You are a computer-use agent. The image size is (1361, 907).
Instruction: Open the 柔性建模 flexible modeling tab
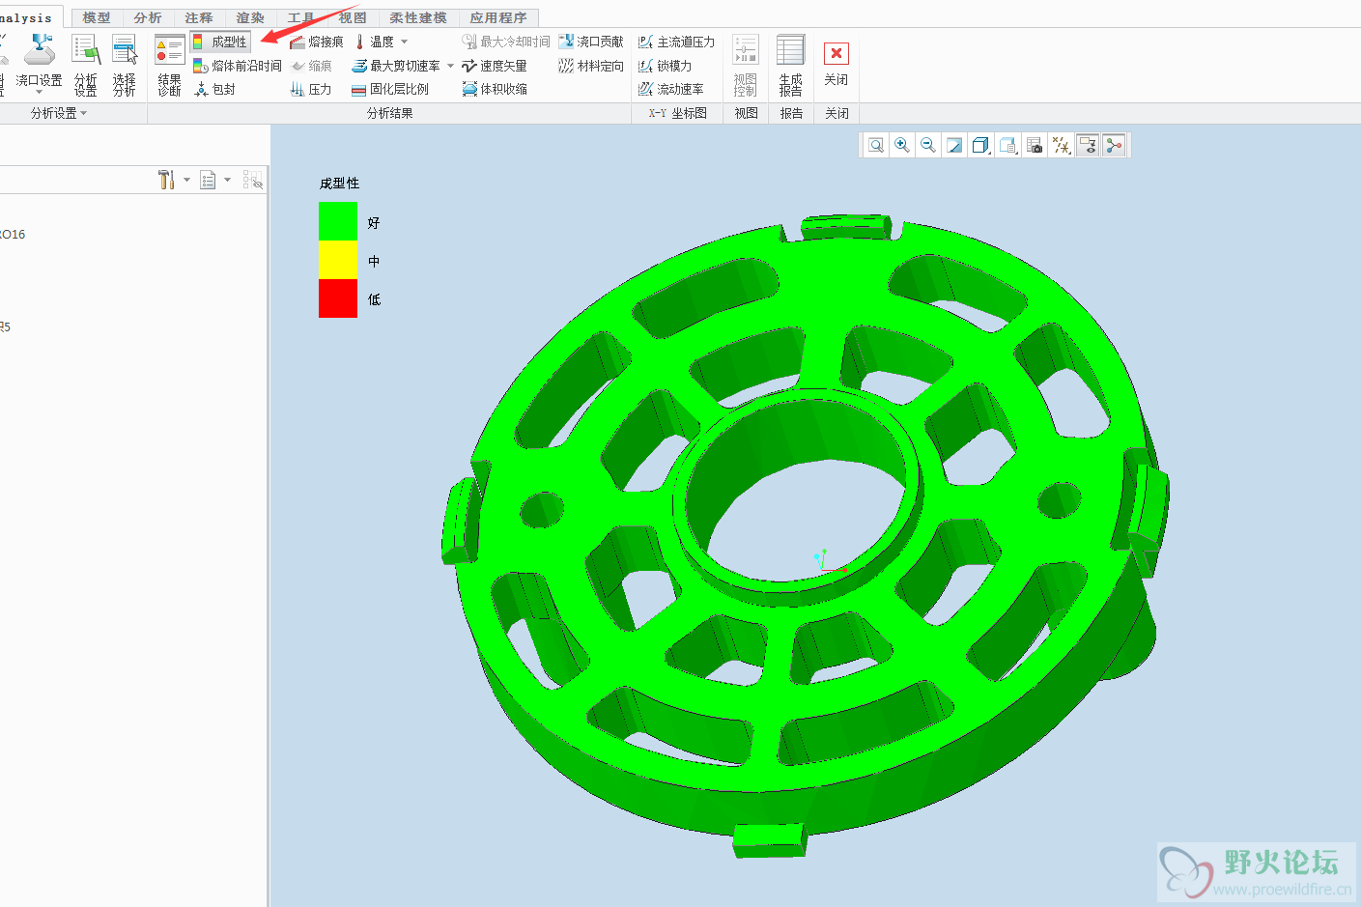click(418, 17)
